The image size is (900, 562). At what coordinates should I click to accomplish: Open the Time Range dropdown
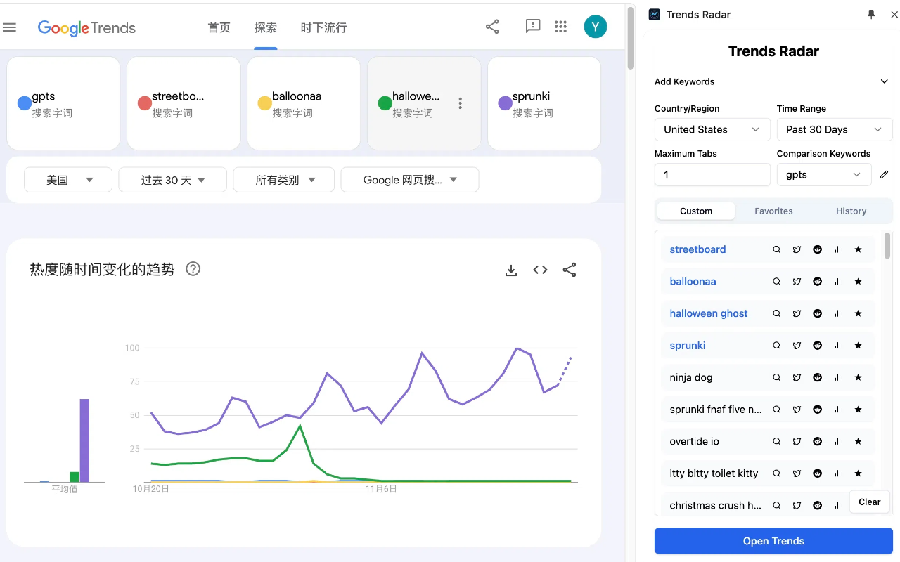pos(834,129)
